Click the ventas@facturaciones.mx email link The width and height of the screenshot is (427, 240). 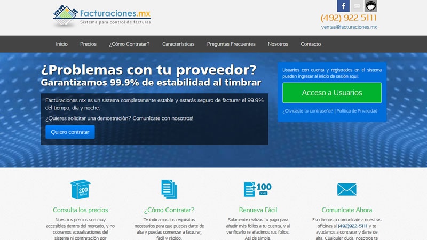pyautogui.click(x=349, y=27)
